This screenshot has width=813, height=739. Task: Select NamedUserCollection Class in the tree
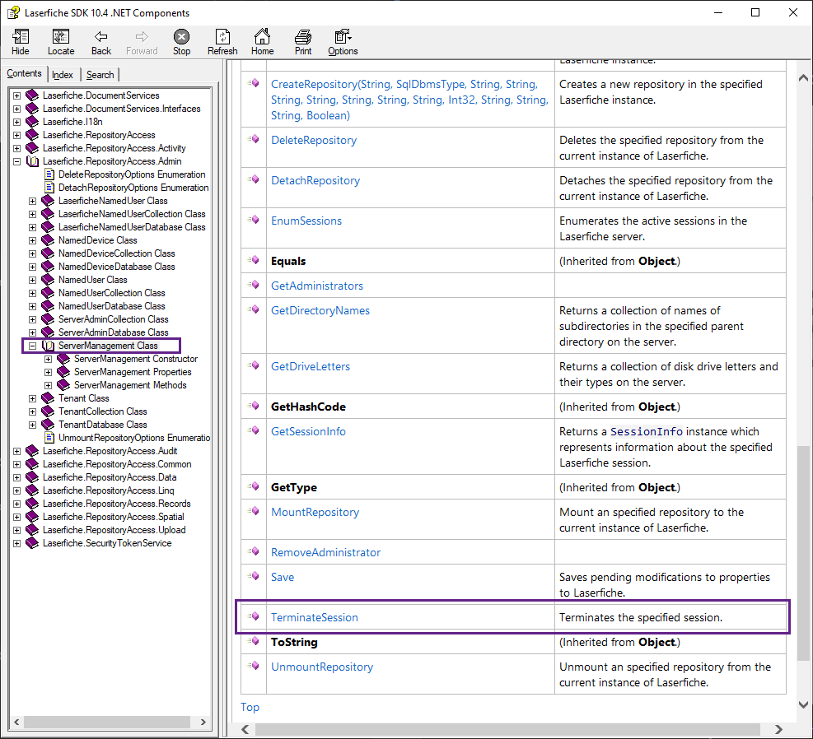[x=111, y=293]
